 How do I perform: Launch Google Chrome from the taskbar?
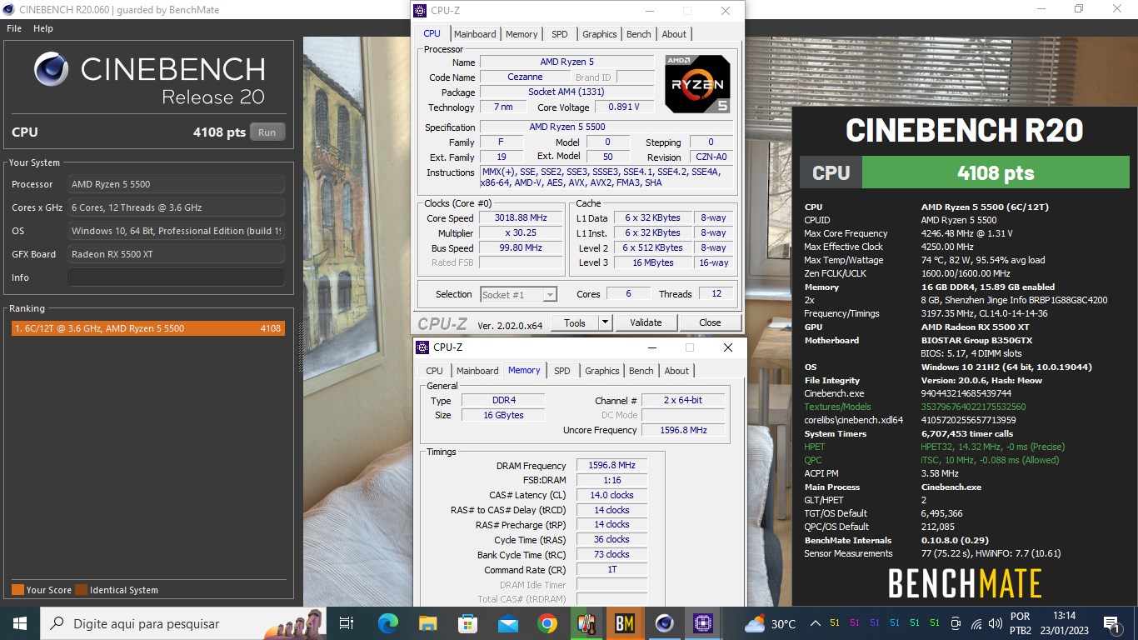547,623
